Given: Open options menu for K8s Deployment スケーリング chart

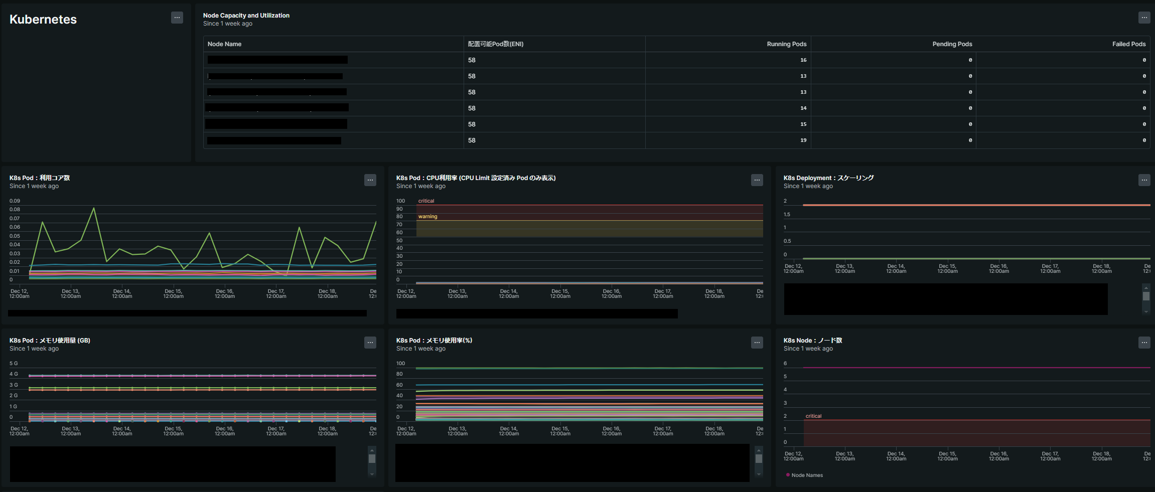Looking at the screenshot, I should [1144, 180].
